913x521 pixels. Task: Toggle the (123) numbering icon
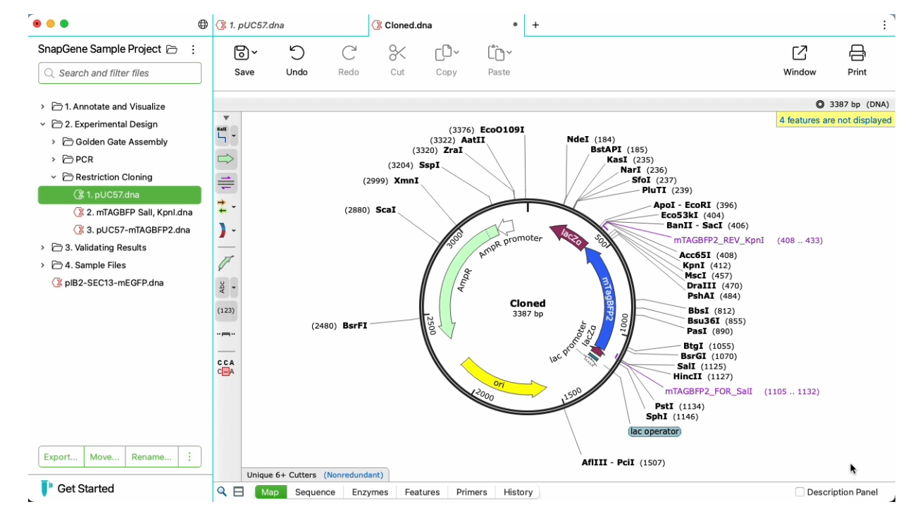(x=226, y=310)
